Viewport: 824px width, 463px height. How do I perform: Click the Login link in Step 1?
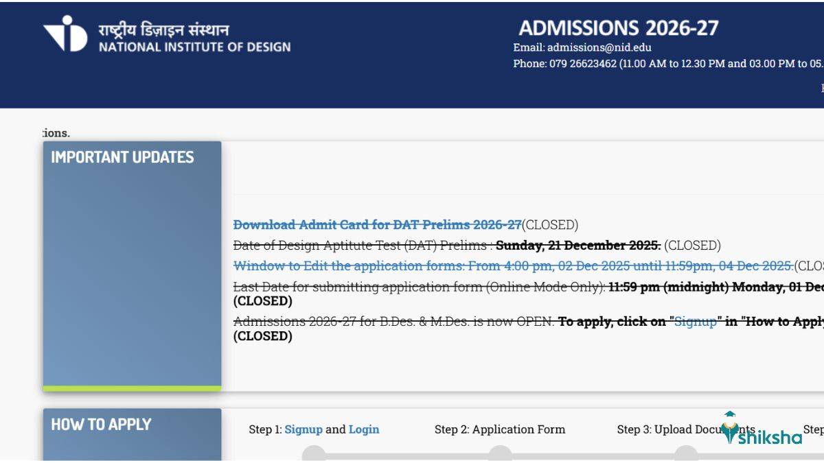(x=364, y=429)
